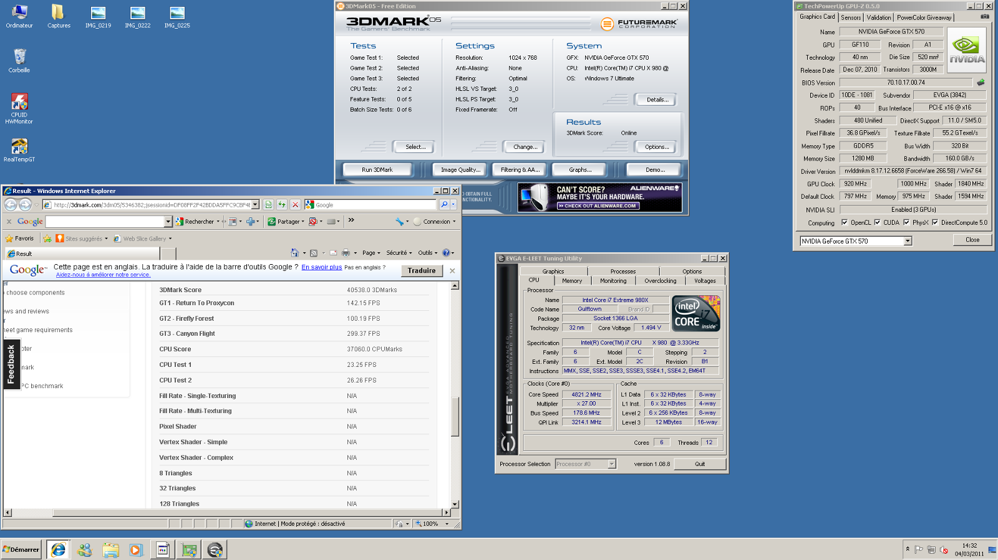Open GPU selection dropdown in GPU-Z
The image size is (998, 560).
pyautogui.click(x=908, y=241)
